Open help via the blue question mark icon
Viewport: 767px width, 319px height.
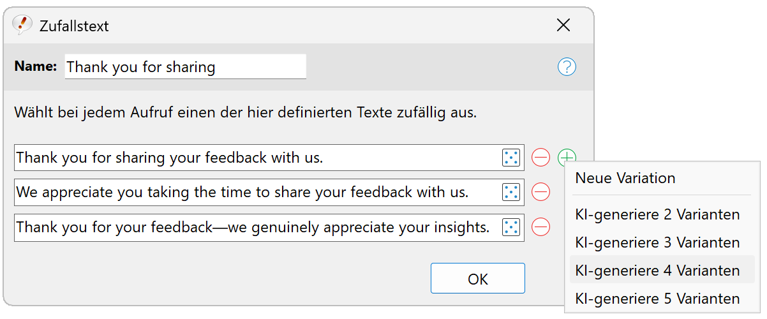(x=567, y=67)
